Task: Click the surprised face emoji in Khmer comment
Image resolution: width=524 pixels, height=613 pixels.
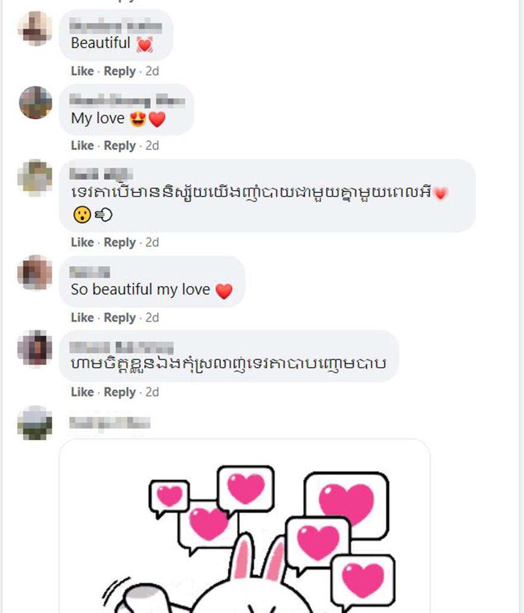Action: pyautogui.click(x=82, y=214)
